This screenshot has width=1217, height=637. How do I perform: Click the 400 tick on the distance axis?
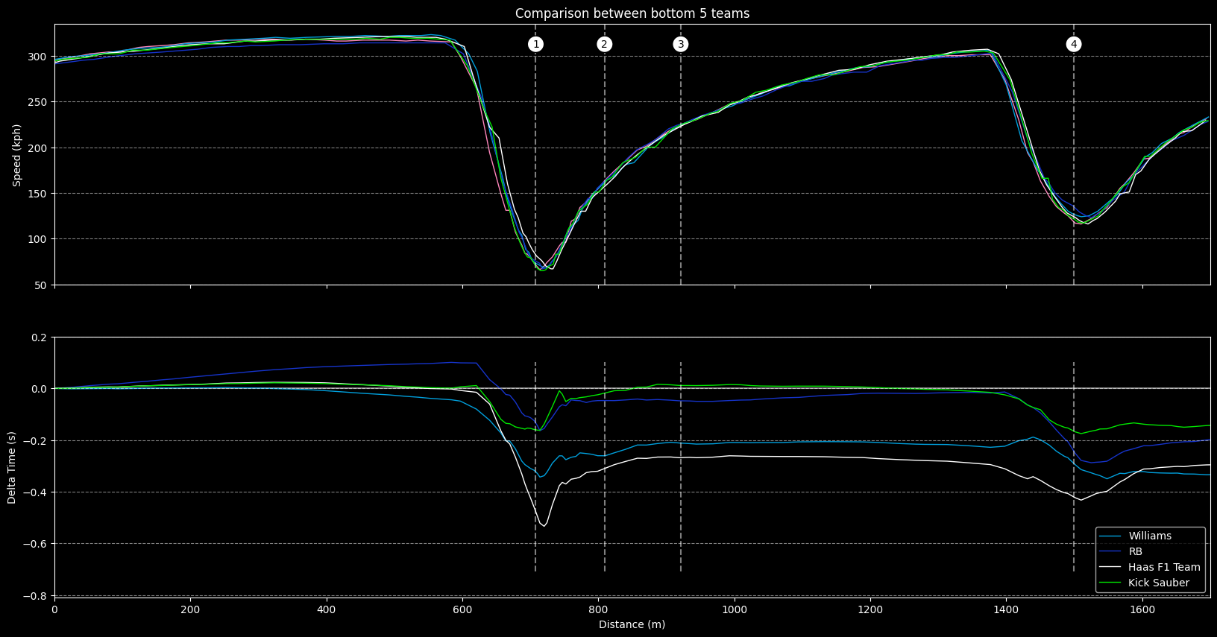[327, 609]
